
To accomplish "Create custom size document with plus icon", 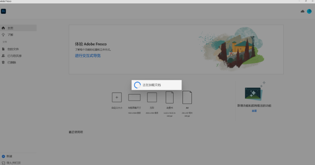I will pos(117,97).
